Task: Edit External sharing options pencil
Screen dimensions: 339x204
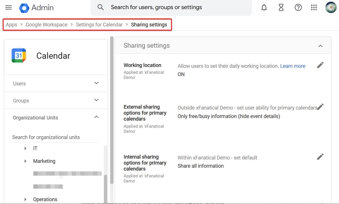Action: (x=320, y=107)
